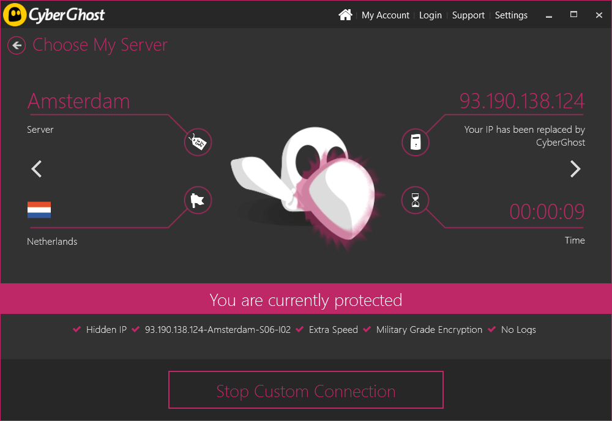This screenshot has width=612, height=421.
Task: Click the No Logs text
Action: [x=518, y=330]
